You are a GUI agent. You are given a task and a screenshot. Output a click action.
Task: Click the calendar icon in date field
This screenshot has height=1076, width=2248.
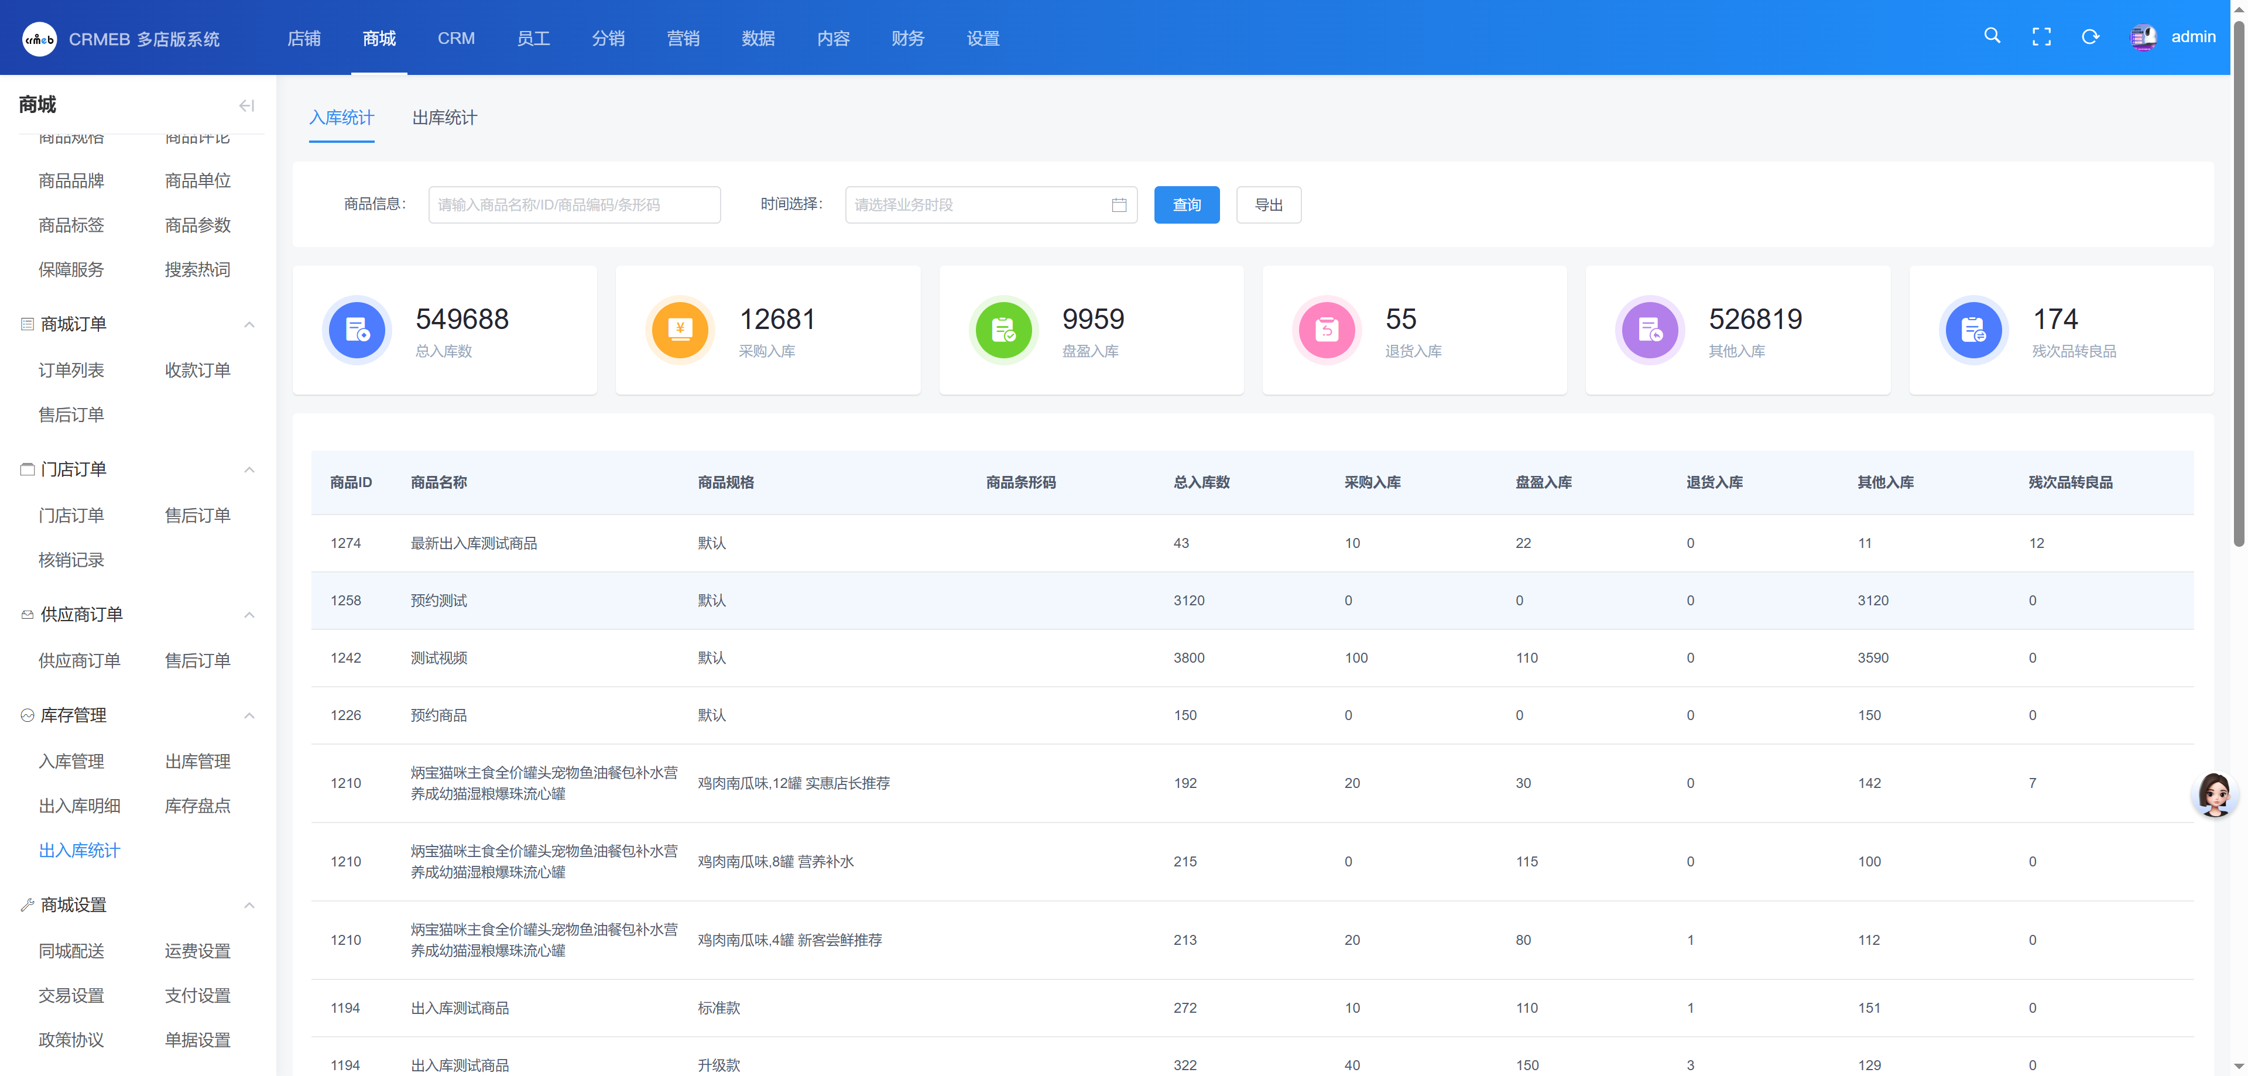click(x=1119, y=205)
